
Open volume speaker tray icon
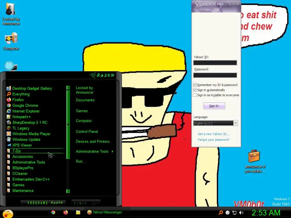241,213
